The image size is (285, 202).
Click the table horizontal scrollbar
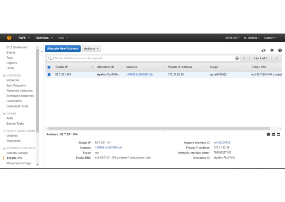click(159, 128)
